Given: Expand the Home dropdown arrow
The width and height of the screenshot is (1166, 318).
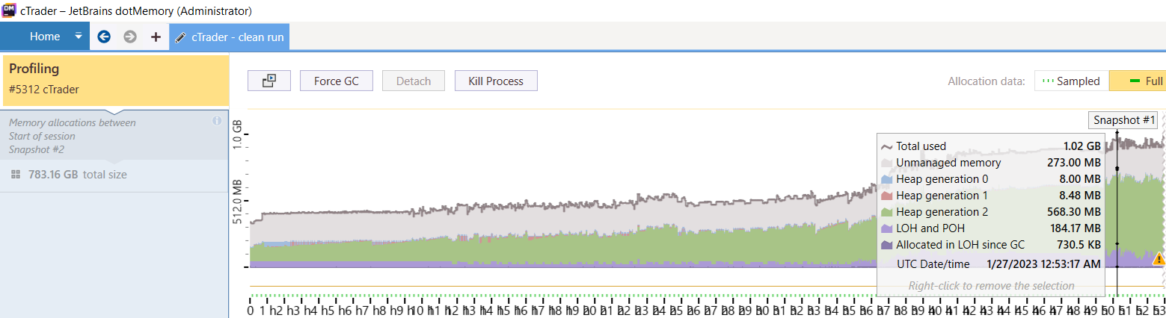Looking at the screenshot, I should [x=79, y=37].
